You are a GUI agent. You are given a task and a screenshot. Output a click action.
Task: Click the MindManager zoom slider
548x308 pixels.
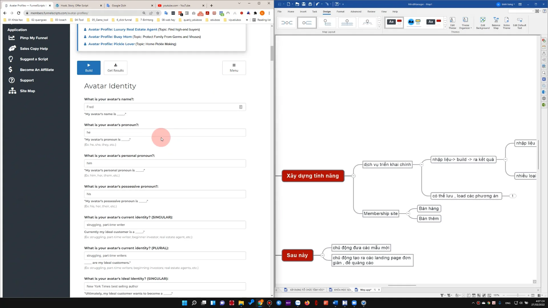pyautogui.click(x=517, y=295)
